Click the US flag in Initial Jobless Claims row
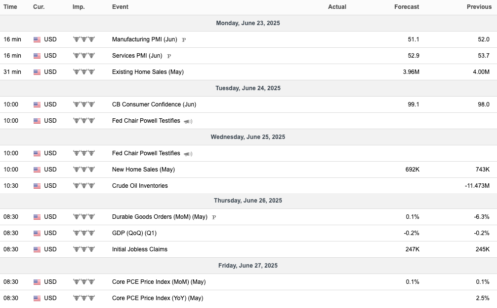This screenshot has width=497, height=308. pos(37,249)
